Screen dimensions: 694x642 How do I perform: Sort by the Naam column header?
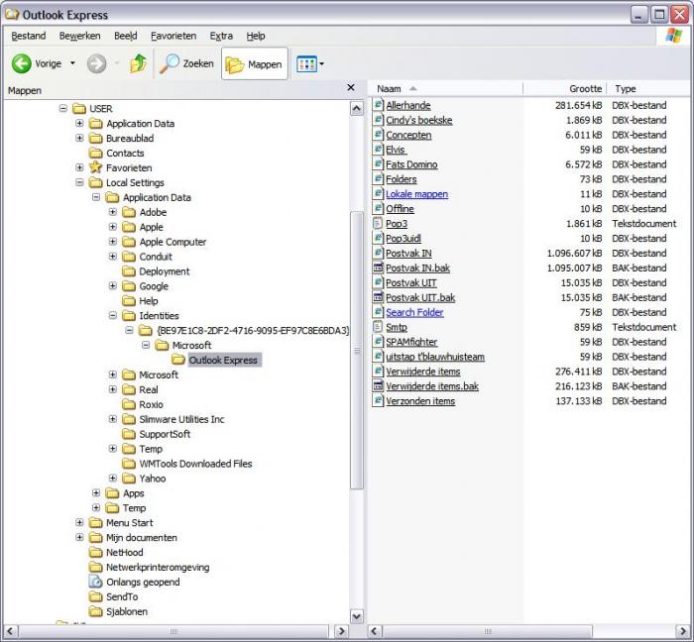(445, 88)
